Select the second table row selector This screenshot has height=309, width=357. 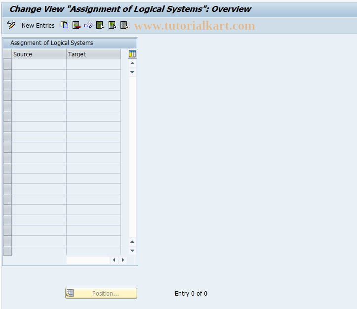click(x=7, y=75)
